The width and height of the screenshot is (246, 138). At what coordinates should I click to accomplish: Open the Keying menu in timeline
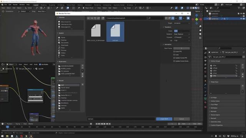click(18, 124)
